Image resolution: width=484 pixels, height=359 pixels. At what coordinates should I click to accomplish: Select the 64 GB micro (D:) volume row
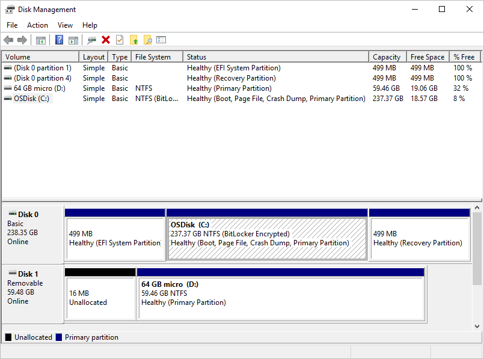36,88
